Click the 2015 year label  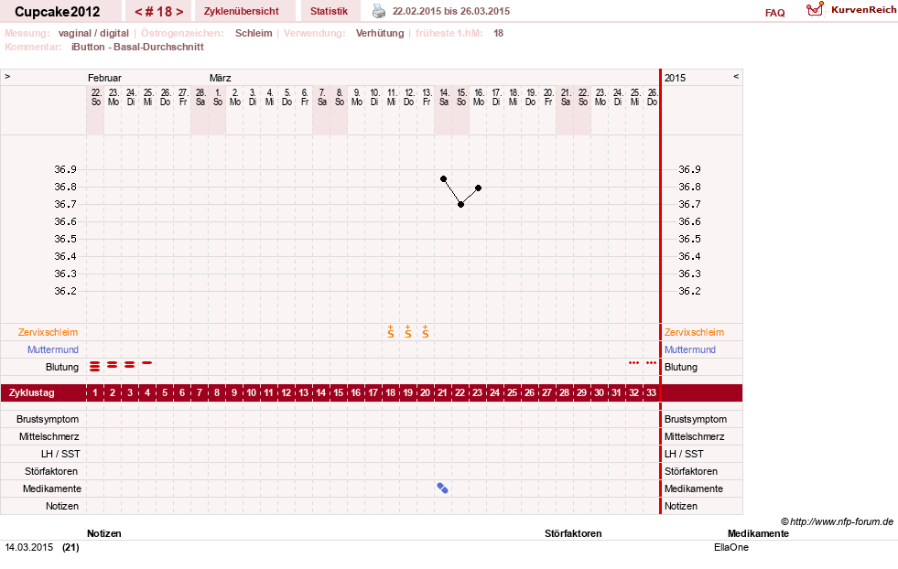pos(676,78)
